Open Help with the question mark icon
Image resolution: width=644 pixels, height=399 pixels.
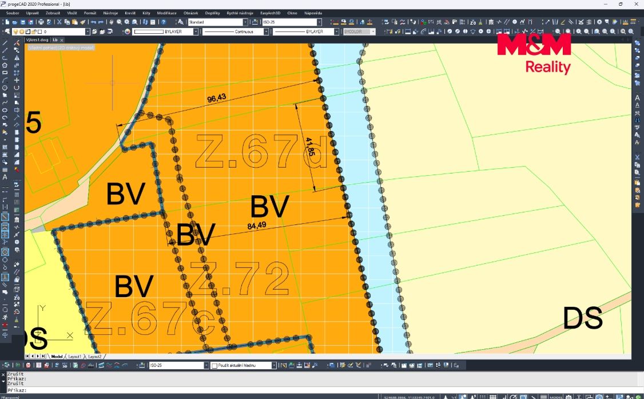pyautogui.click(x=164, y=22)
